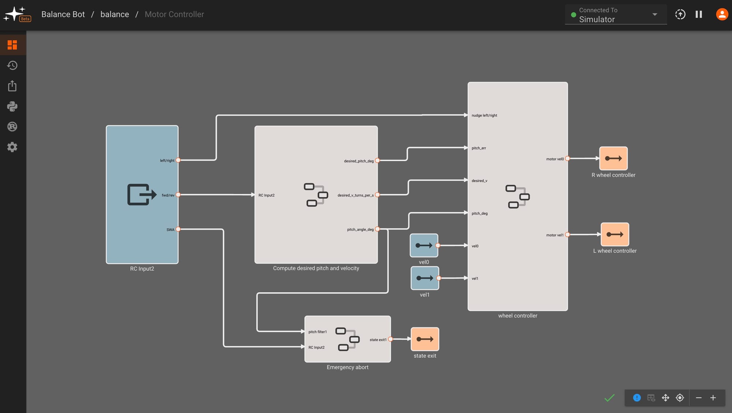This screenshot has height=413, width=732.
Task: Click the upload update circular icon
Action: (x=680, y=14)
